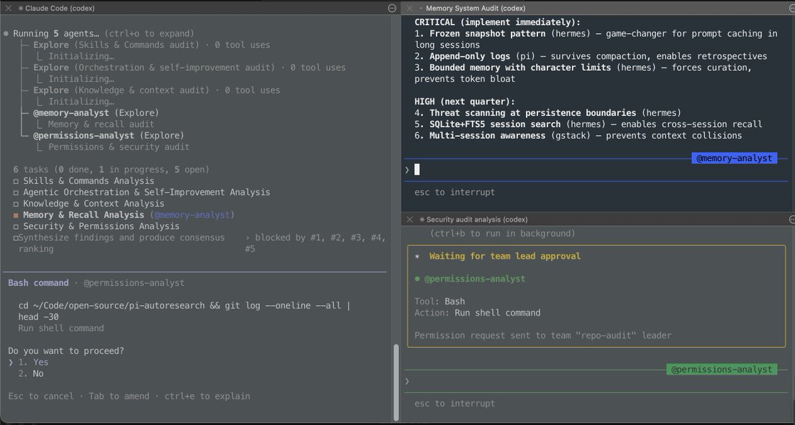Screen dimensions: 795x425
Task: Select the Explore (Skills & Commands audit) agent row
Action: (x=152, y=45)
